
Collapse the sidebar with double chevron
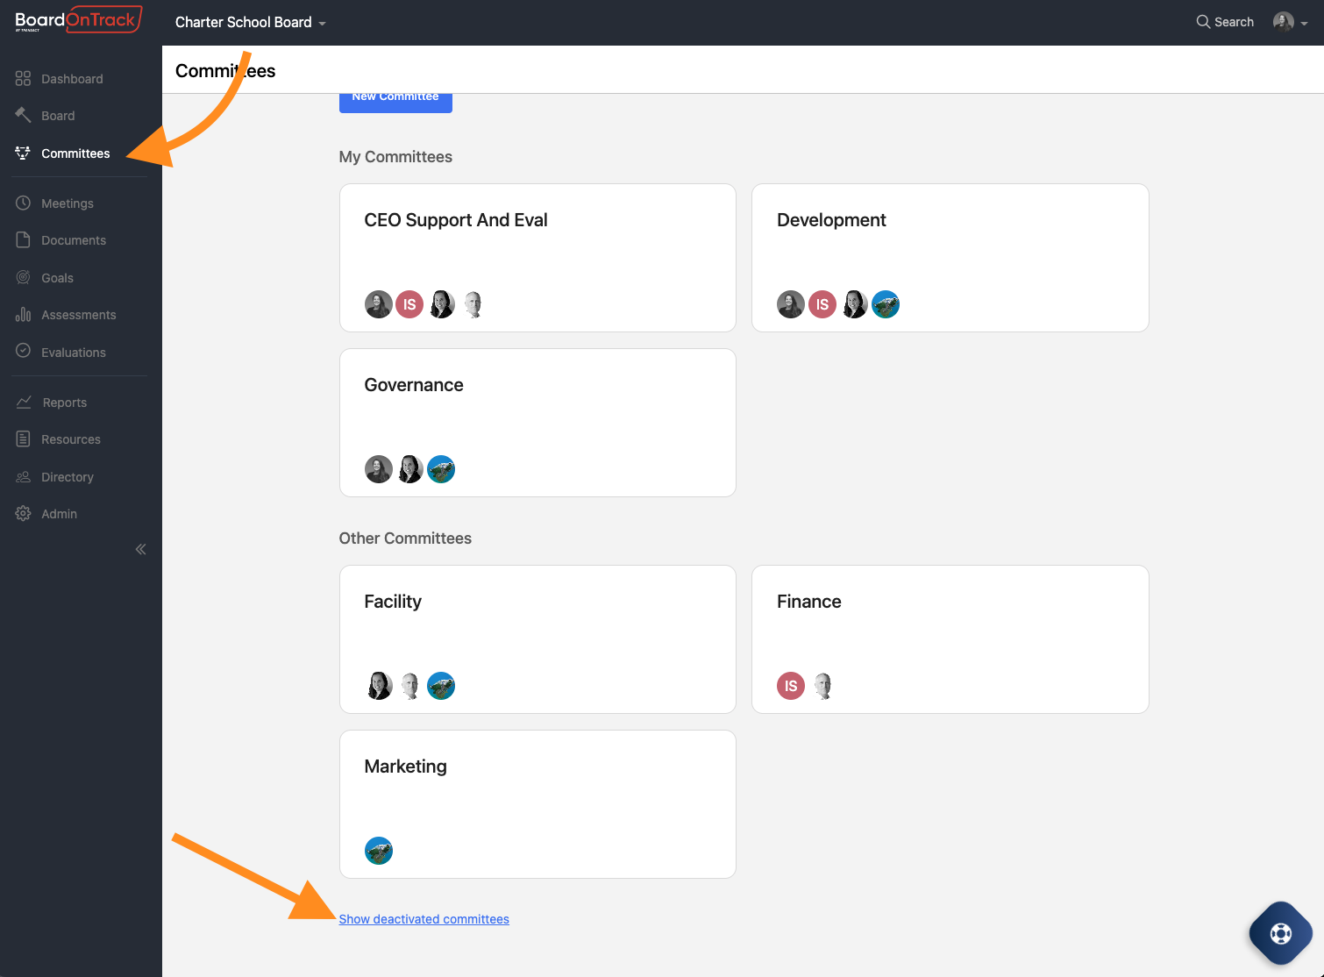(140, 549)
